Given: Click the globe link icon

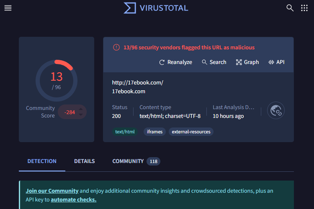Looking at the screenshot, I should point(276,110).
